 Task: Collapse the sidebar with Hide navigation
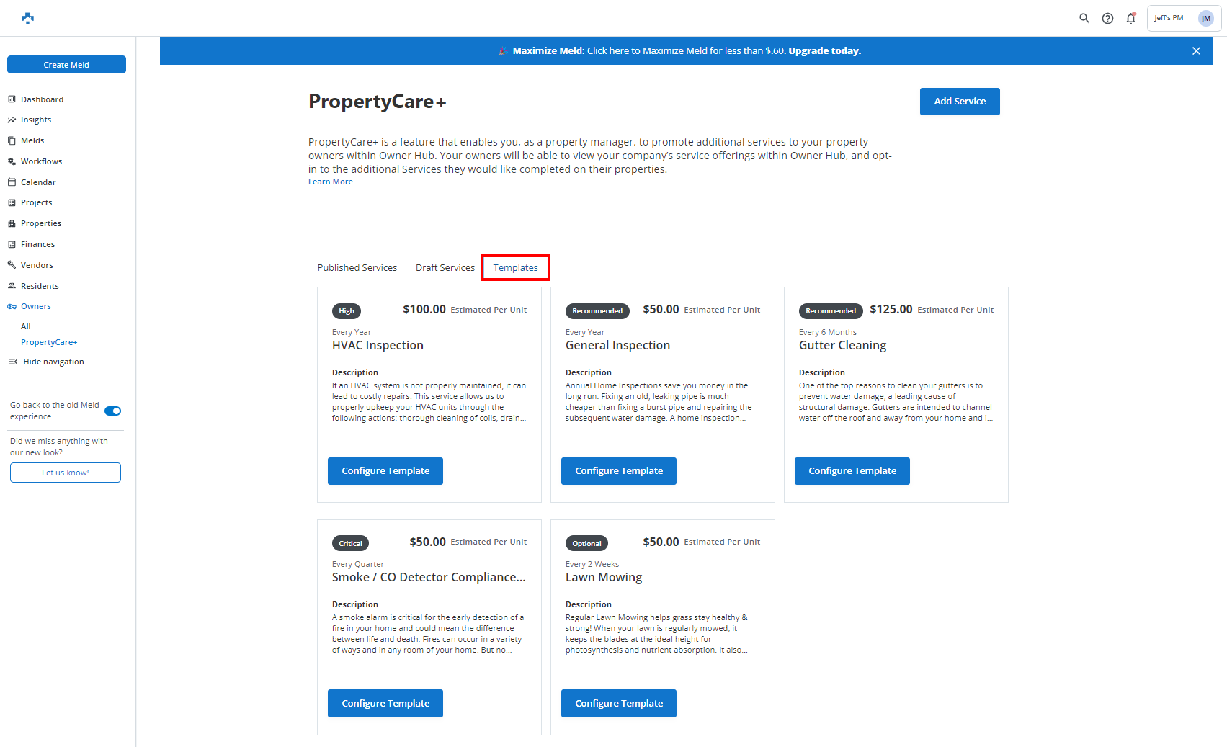[x=53, y=362]
